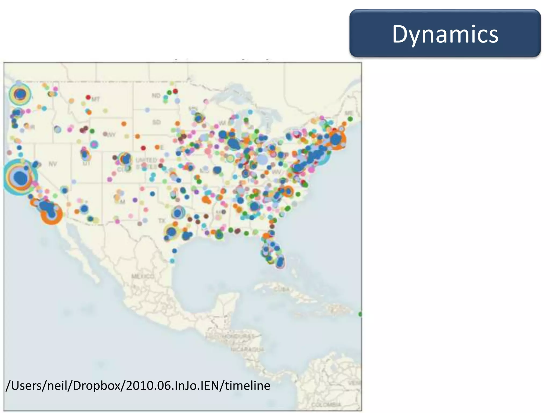This screenshot has width=550, height=413.
Task: Click the Minneapolis cluster bubble
Action: 199,118
